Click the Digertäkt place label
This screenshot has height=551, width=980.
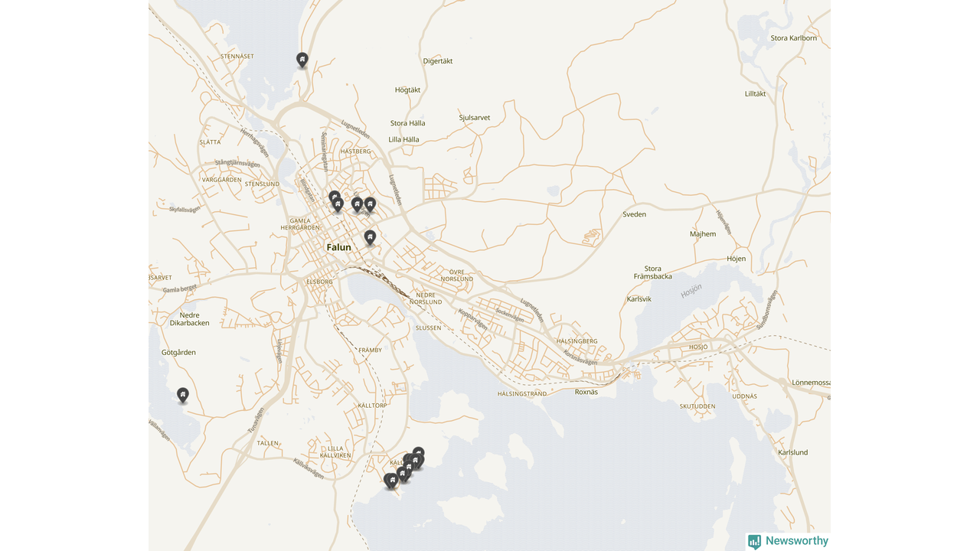[438, 60]
